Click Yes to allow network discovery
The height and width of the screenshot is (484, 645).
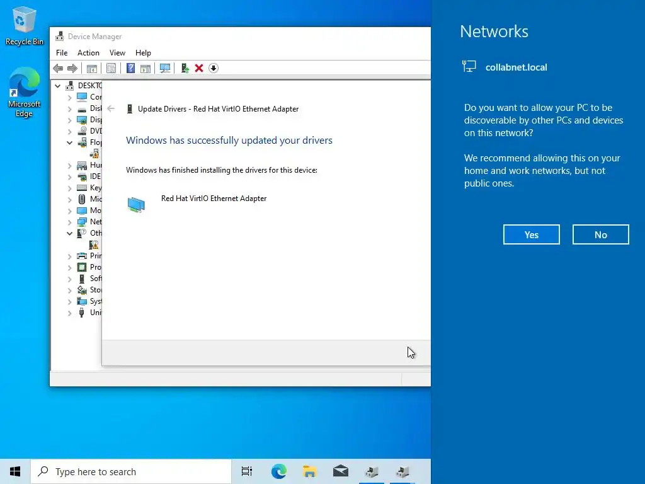point(531,234)
